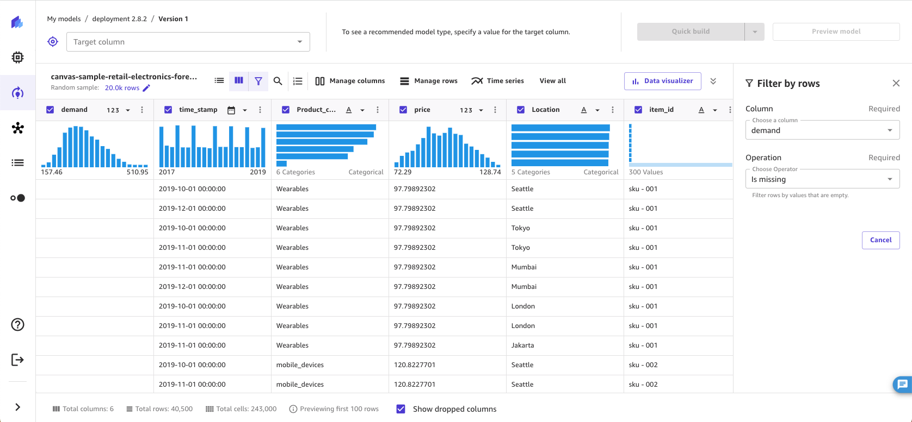Select the Time series option
This screenshot has height=422, width=912.
coord(498,81)
